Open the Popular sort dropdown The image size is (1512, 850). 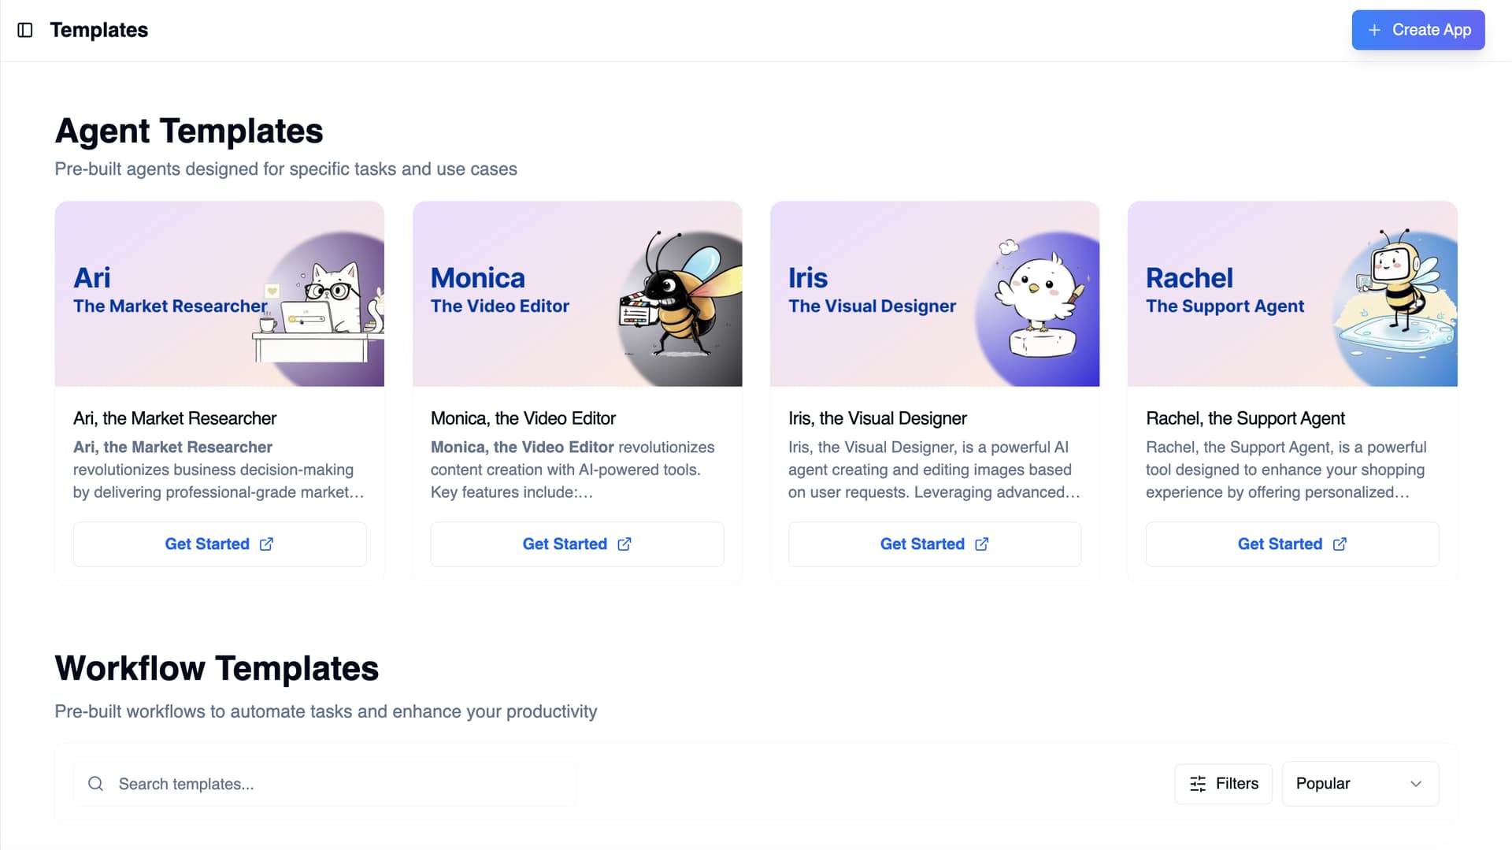[x=1360, y=784]
